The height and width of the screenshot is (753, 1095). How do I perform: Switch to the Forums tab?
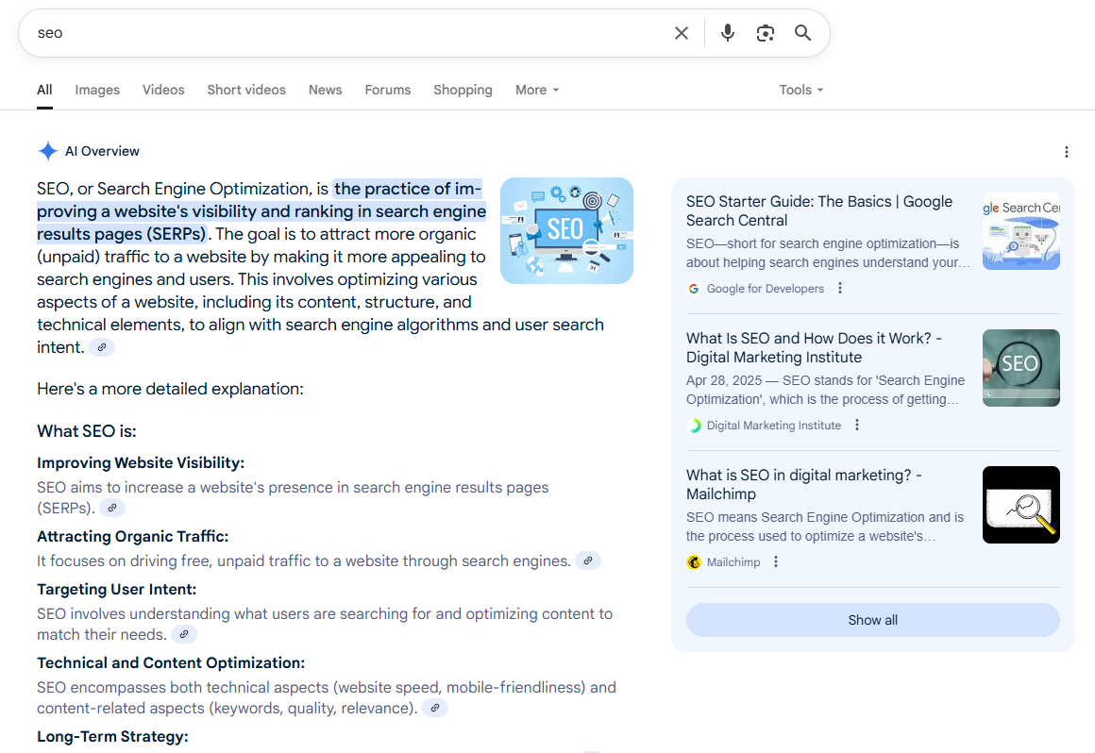388,90
